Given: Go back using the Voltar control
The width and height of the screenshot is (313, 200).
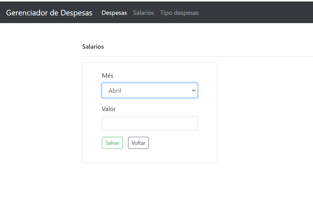Looking at the screenshot, I should tap(138, 143).
